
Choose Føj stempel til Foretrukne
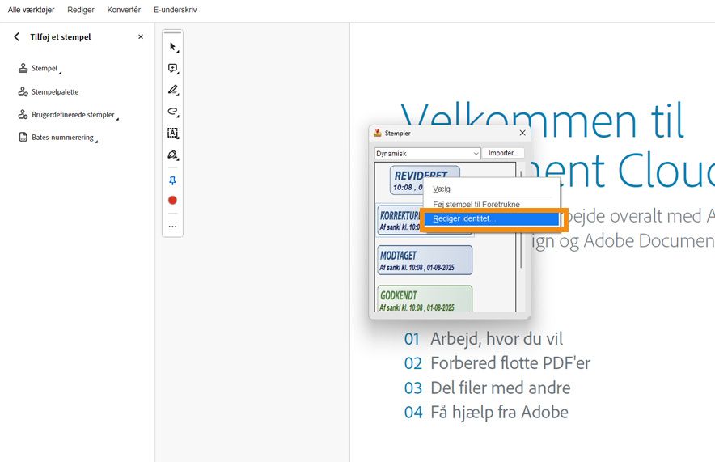[492, 205]
